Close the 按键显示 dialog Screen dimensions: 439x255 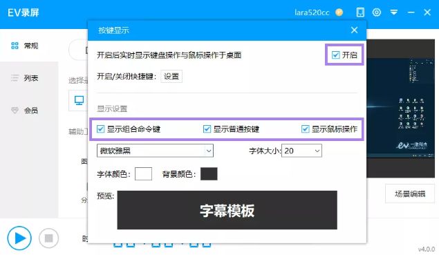[x=354, y=30]
